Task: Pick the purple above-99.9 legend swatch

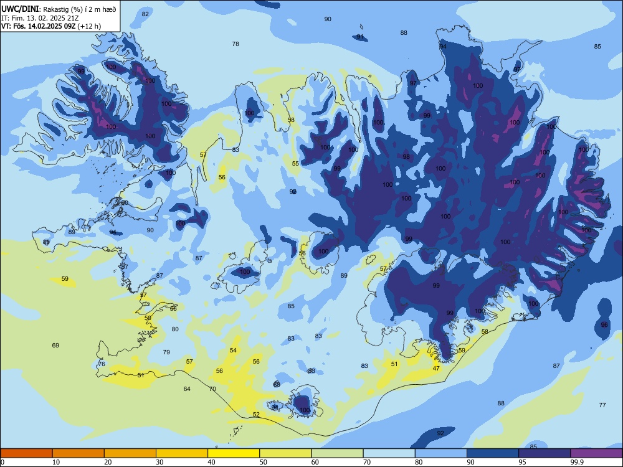Action: (x=596, y=453)
